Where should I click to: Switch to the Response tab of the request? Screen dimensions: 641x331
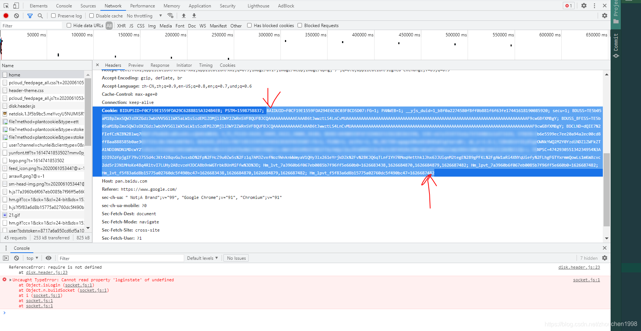[160, 65]
